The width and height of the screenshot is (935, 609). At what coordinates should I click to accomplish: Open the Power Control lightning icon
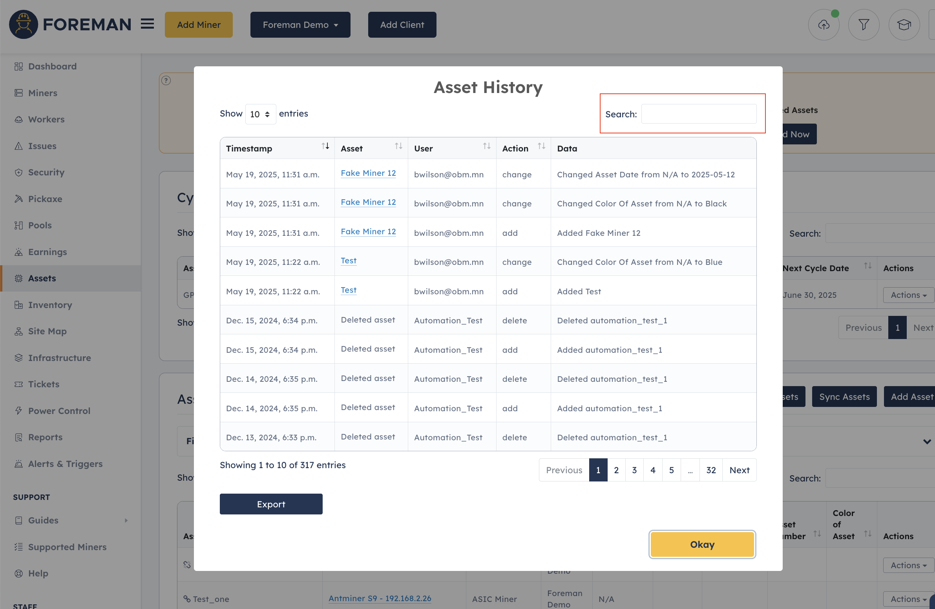coord(18,411)
